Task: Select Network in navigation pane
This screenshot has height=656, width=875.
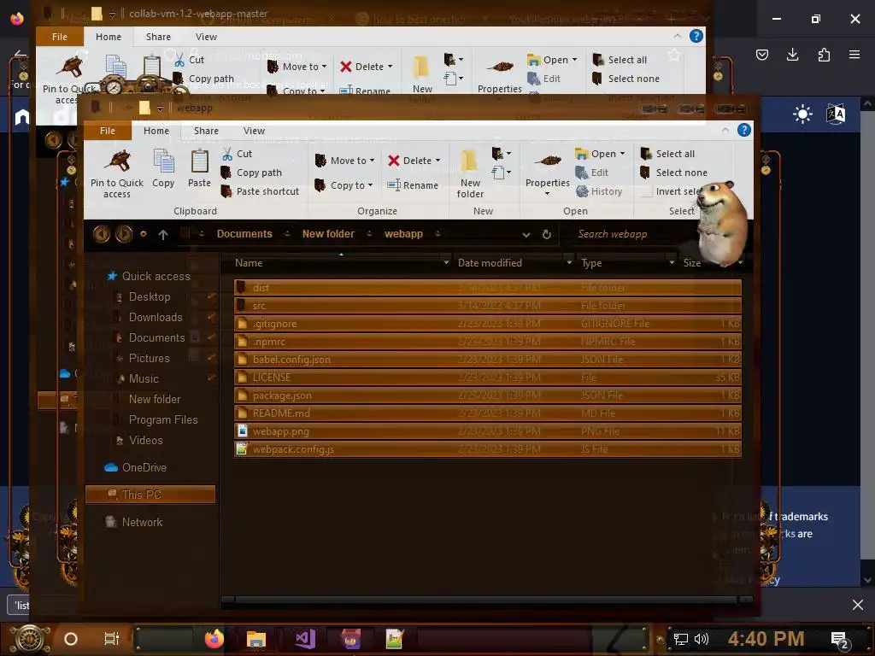Action: [134, 522]
